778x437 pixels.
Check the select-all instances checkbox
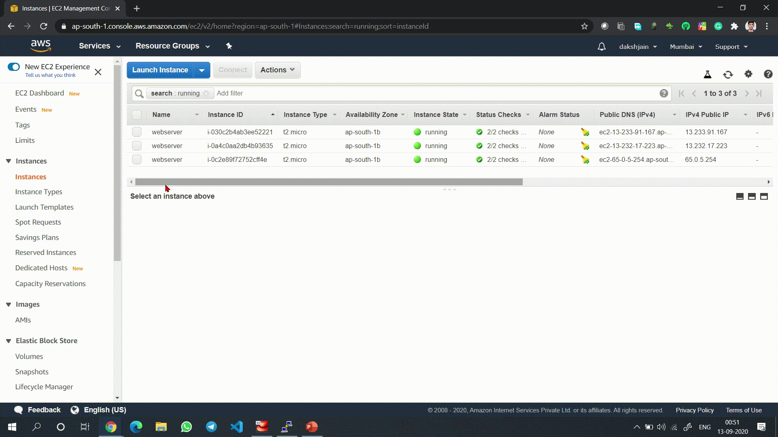[137, 115]
